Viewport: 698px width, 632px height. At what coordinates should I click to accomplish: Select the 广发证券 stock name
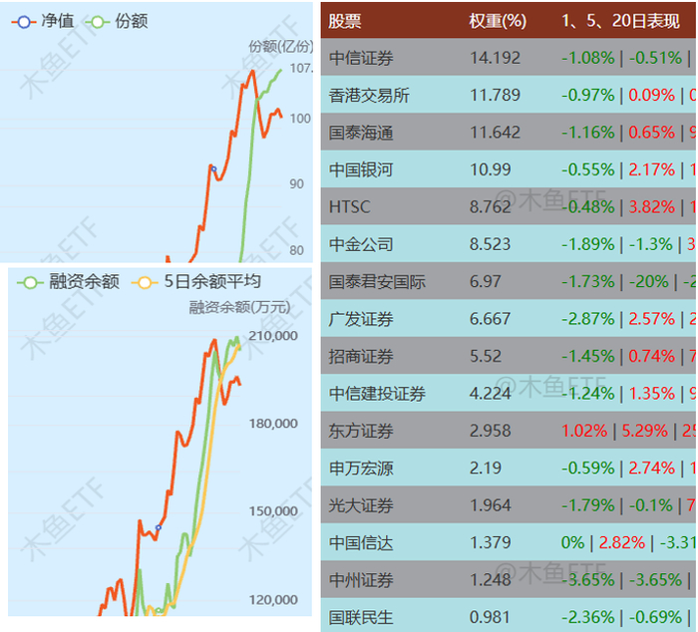361,319
